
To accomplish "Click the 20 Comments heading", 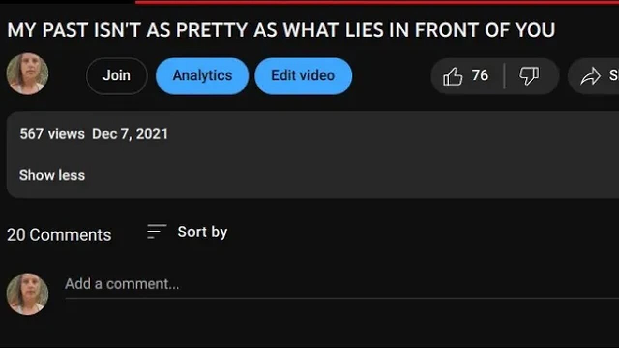I will coord(59,235).
